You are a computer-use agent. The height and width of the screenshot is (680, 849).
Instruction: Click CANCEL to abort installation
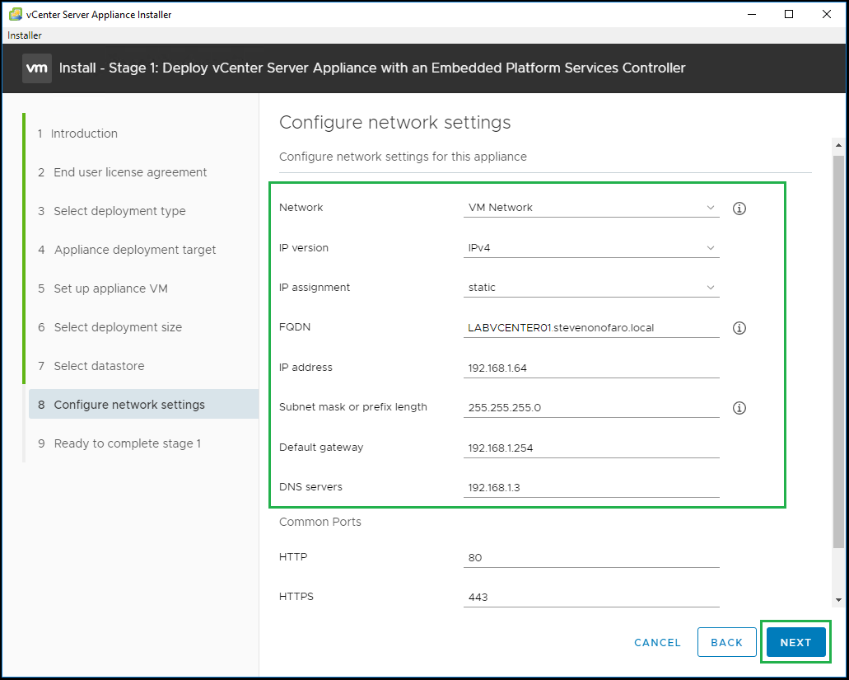[657, 643]
